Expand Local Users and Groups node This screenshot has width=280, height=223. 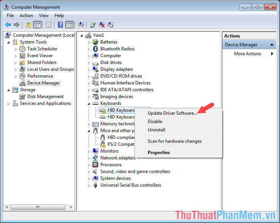click(x=16, y=70)
